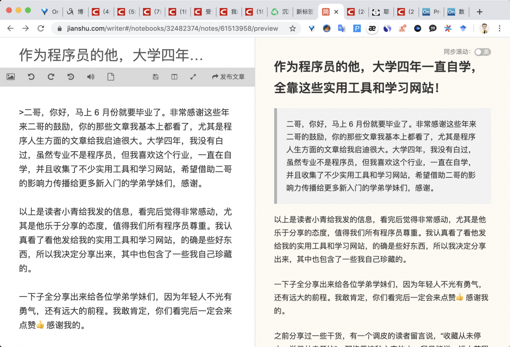Screen dimensions: 510x347
Task: Click the red org-chart extension icon
Action: pos(402,28)
